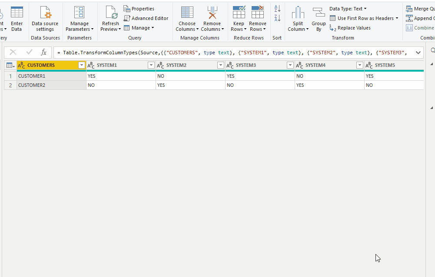Click SYSTEM1 cell for CUSTOMER1
The image size is (435, 277).
pyautogui.click(x=121, y=76)
